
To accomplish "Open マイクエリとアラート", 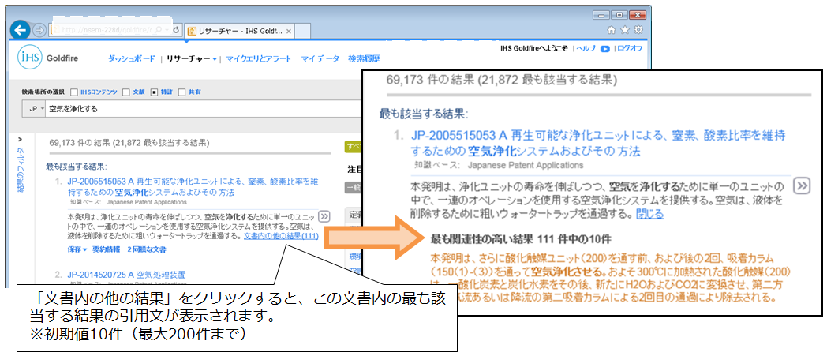I will click(x=259, y=59).
